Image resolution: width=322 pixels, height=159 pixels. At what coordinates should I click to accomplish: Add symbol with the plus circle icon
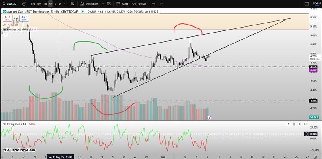coord(24,4)
